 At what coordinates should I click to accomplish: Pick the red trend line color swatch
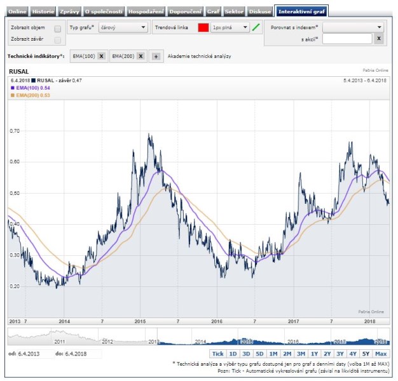click(203, 28)
